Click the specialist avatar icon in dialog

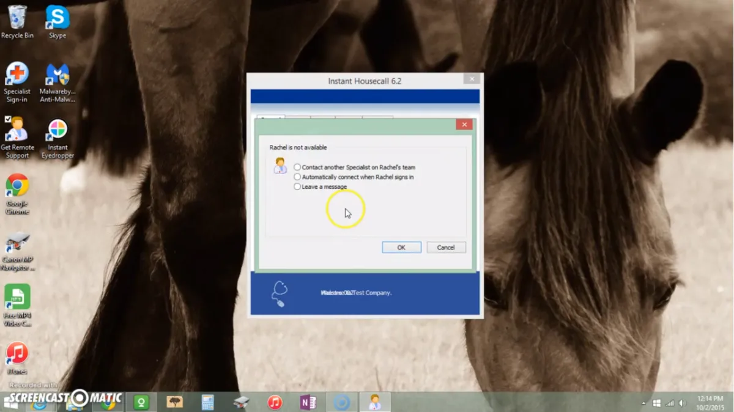point(280,166)
